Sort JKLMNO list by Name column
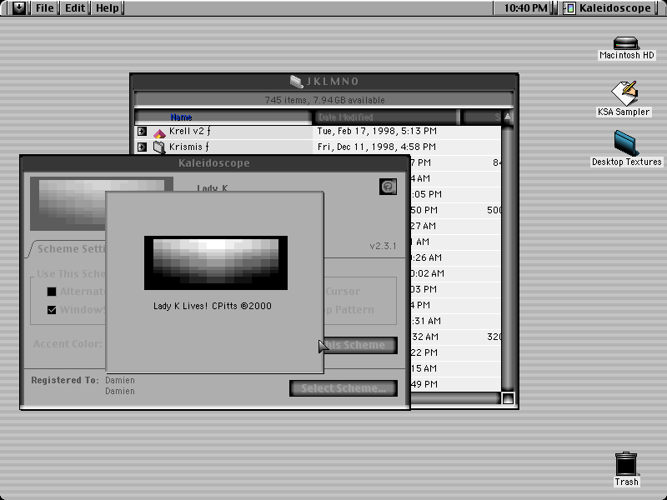The image size is (667, 500). click(223, 117)
